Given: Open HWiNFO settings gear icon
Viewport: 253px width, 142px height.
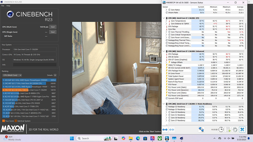Looking at the screenshot, I should coord(235,129).
